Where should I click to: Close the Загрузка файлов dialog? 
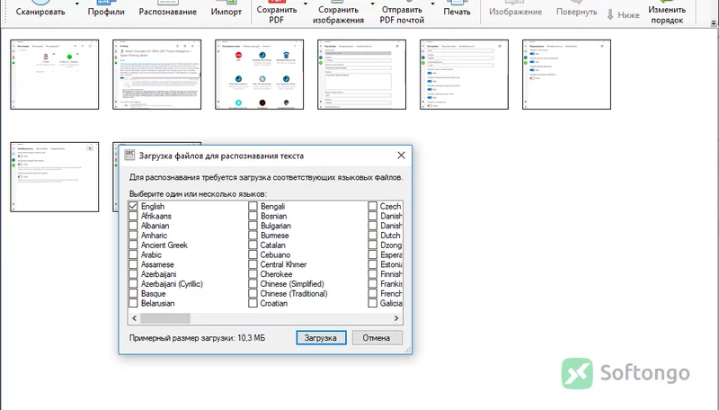401,156
